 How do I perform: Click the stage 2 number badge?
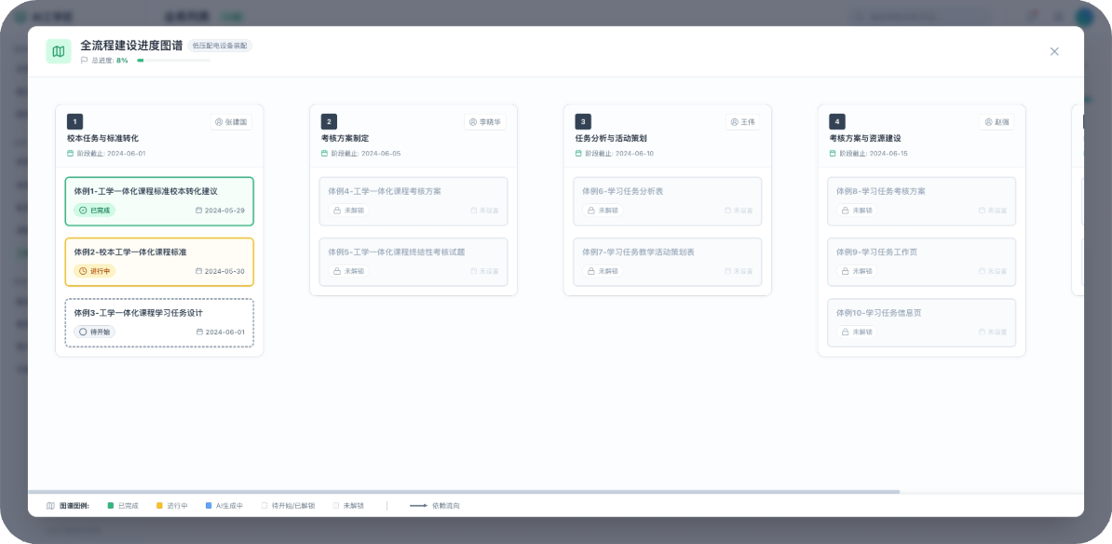click(x=329, y=121)
